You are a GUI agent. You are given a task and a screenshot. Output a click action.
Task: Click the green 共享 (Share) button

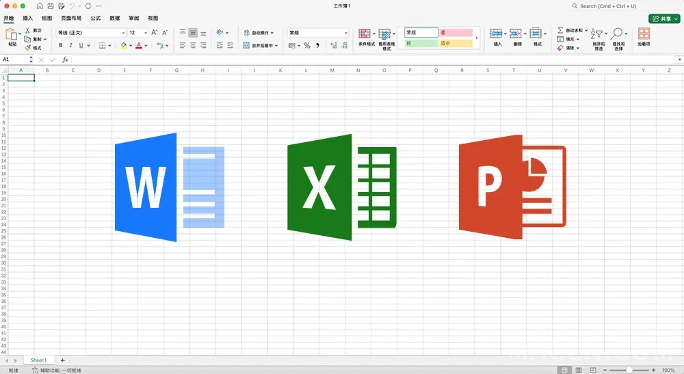pyautogui.click(x=663, y=18)
